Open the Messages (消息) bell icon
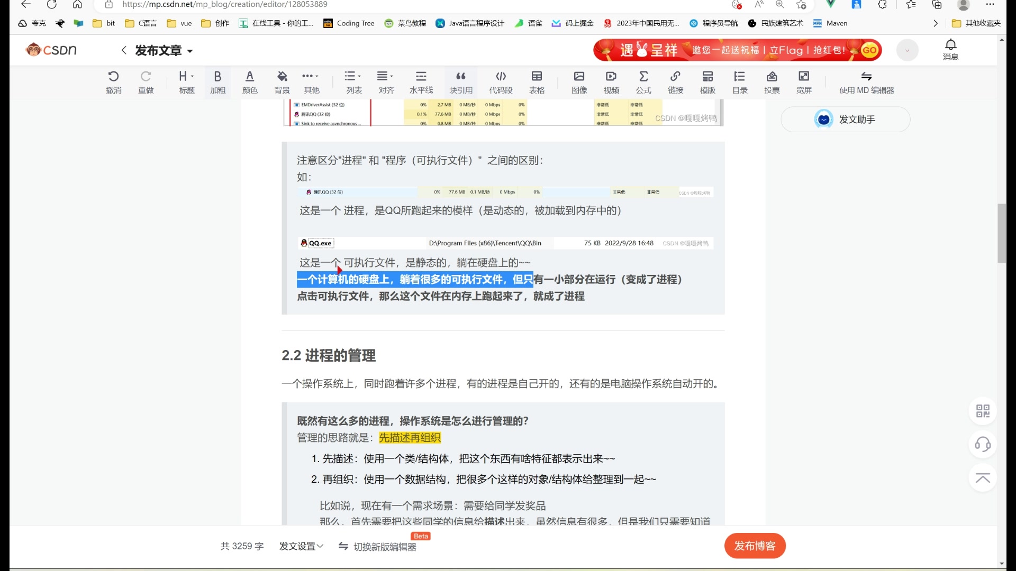The height and width of the screenshot is (571, 1016). (x=950, y=50)
